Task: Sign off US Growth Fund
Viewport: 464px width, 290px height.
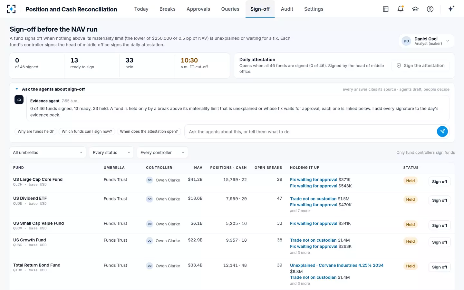Action: coord(440,242)
